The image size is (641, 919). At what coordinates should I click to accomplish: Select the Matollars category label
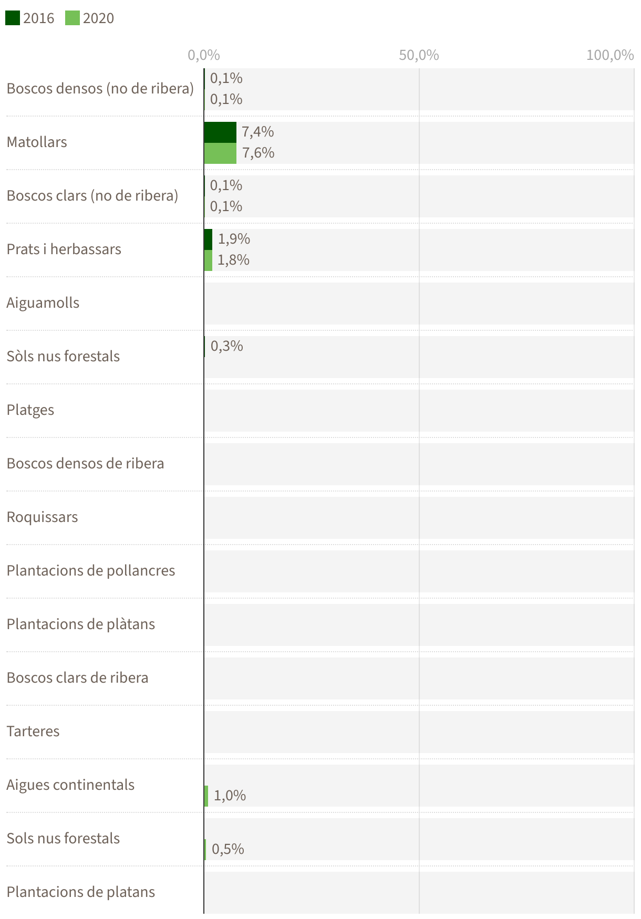37,142
